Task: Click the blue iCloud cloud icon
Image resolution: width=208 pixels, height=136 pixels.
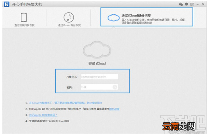Action: [x=113, y=17]
